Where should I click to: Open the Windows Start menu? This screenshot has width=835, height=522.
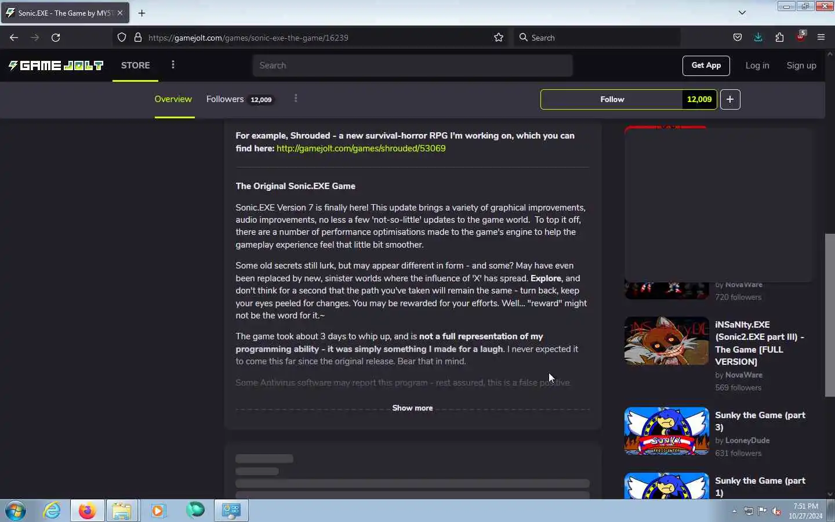[x=16, y=511]
